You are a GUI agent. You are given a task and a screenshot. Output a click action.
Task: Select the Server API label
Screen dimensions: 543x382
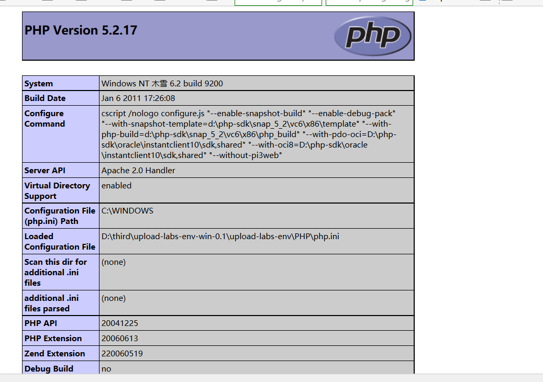pyautogui.click(x=45, y=170)
